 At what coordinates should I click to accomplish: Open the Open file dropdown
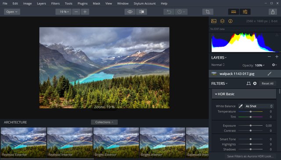pos(12,12)
